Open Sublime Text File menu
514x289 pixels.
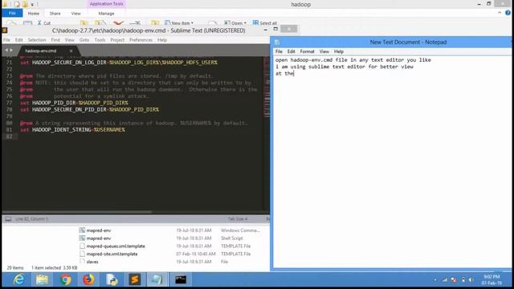pyautogui.click(x=6, y=40)
